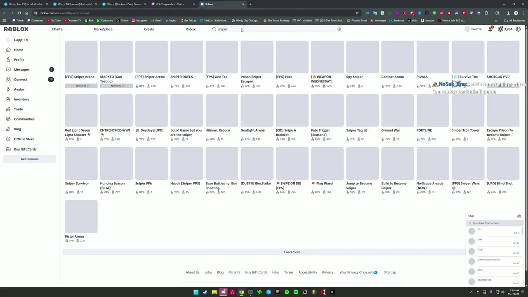
Task: Expand the system tray hidden icons
Action: [471, 292]
